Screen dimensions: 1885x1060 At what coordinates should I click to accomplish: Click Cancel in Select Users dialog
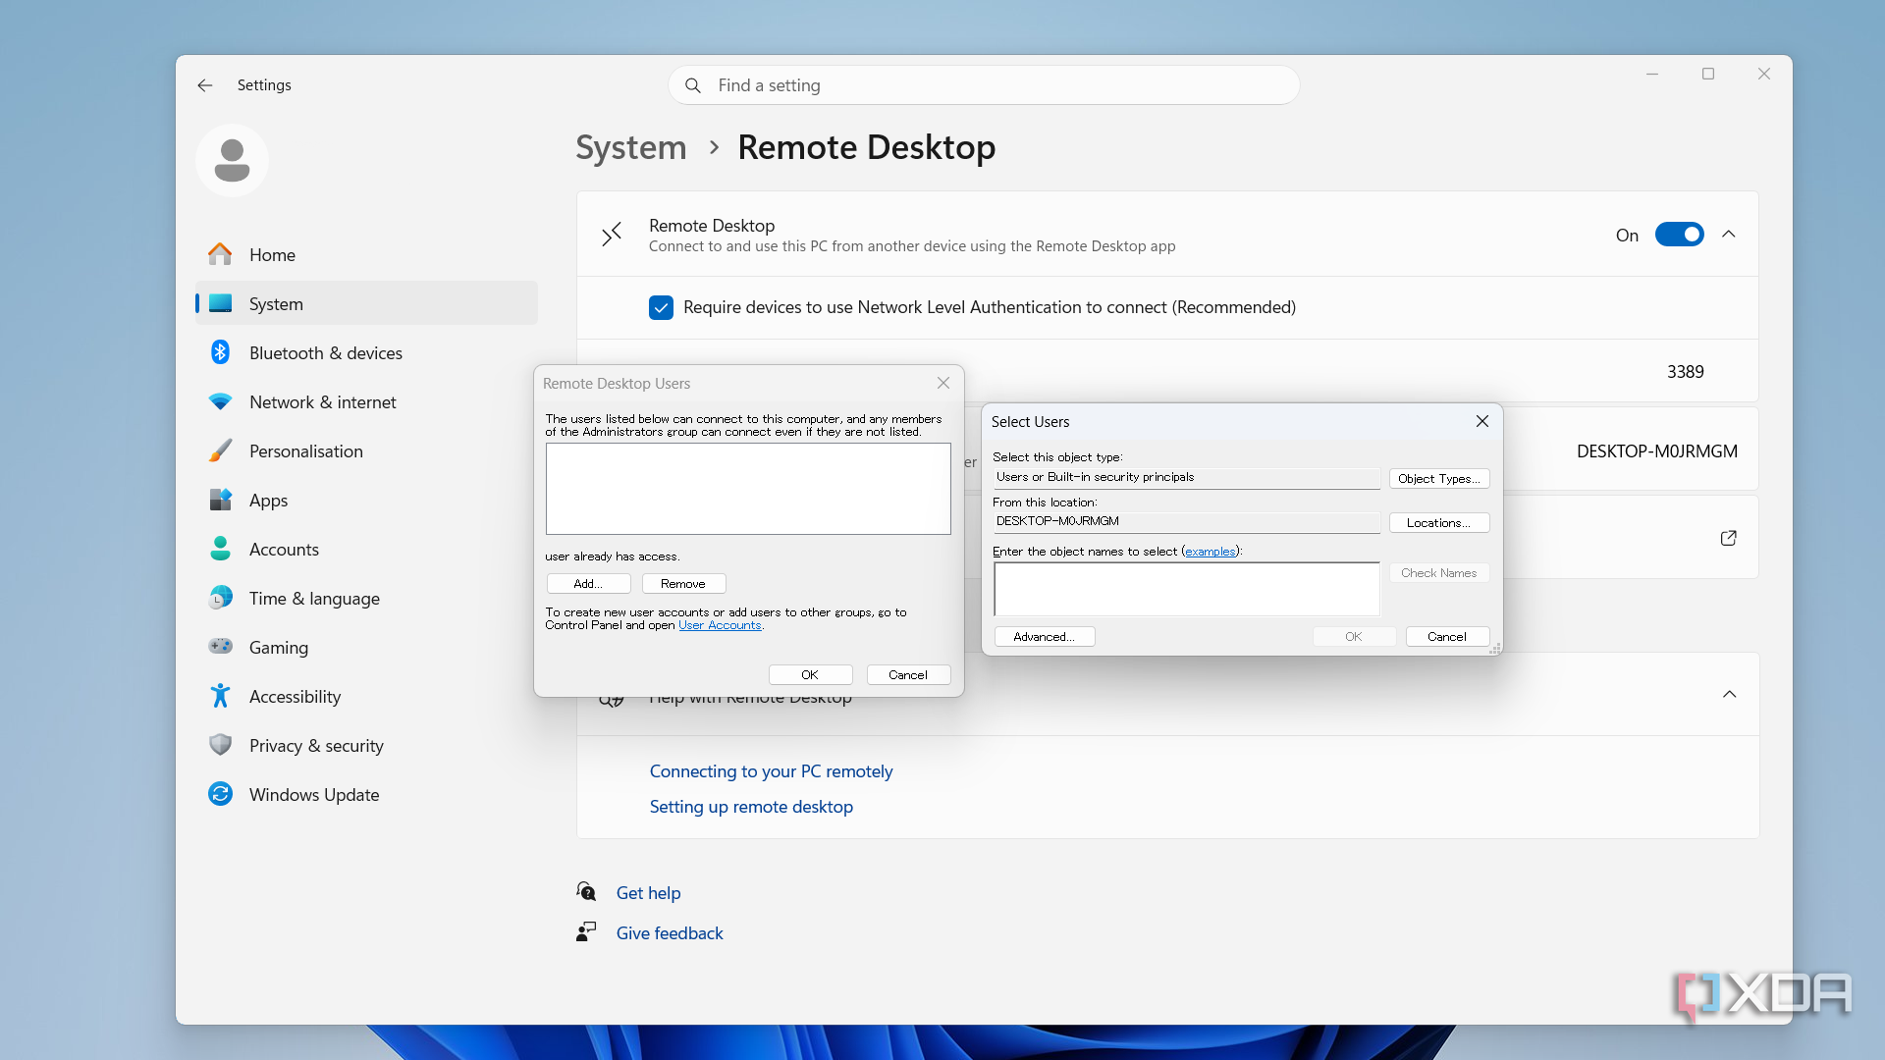point(1447,637)
